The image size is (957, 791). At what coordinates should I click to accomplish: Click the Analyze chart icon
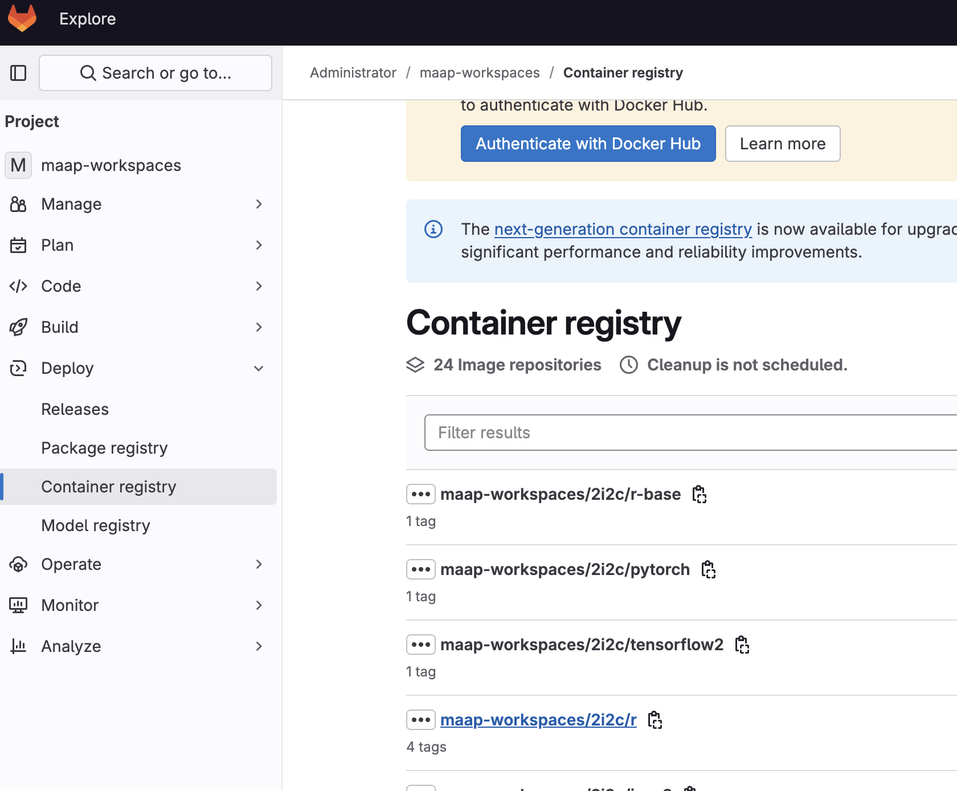18,646
